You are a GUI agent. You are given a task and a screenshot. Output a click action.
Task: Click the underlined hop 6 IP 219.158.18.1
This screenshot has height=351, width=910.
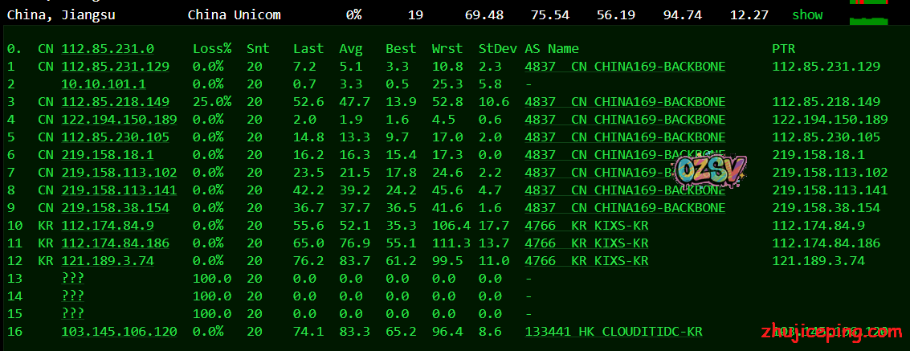point(108,155)
